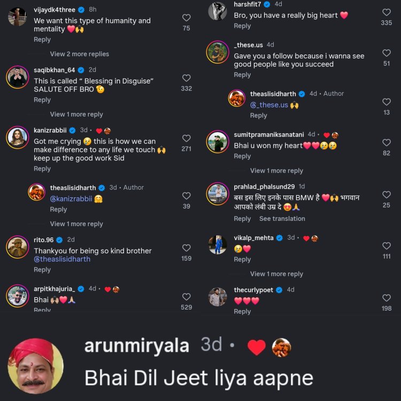Open arunmiryala's profile picture
The width and height of the screenshot is (401, 401).
[35, 366]
